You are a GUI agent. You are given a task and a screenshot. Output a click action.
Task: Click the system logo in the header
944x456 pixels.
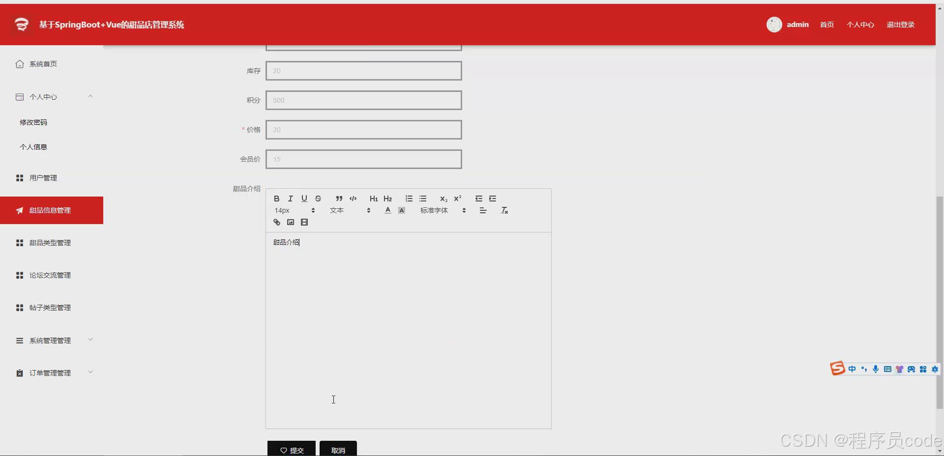click(21, 25)
